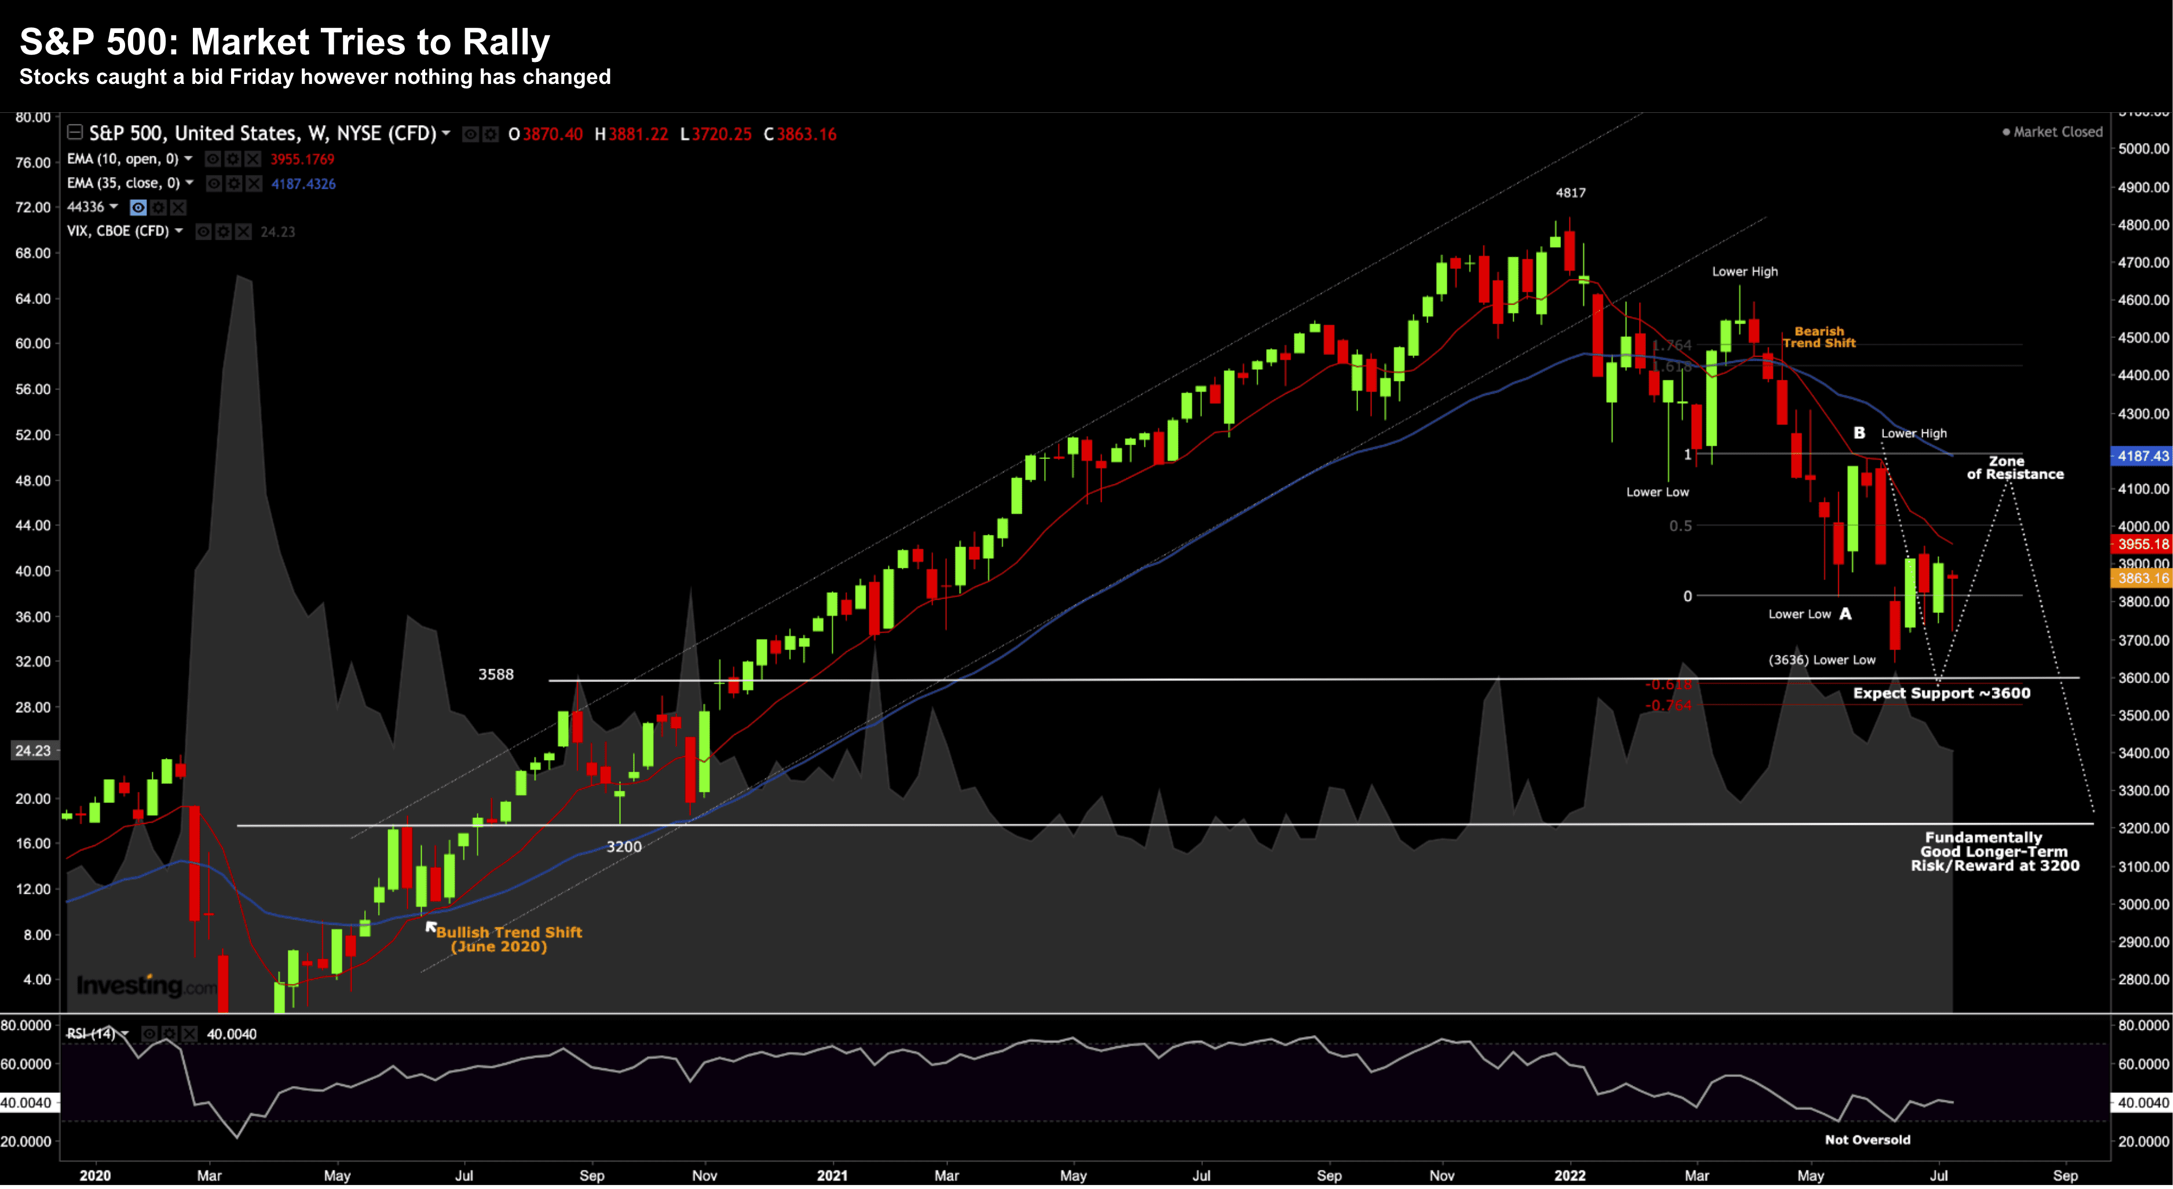Open settings gear for VIX CBOE overlay
Image resolution: width=2173 pixels, height=1189 pixels.
pyautogui.click(x=224, y=232)
